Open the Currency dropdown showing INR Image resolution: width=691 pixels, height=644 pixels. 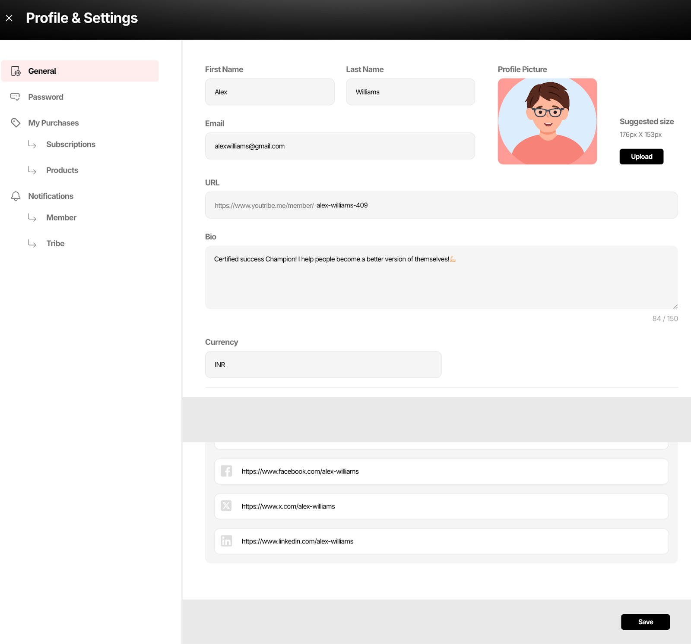coord(323,364)
